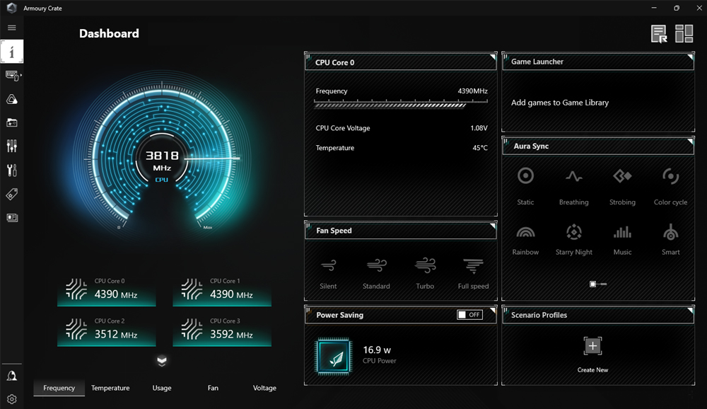
Task: Select the Rainbow lighting effect
Action: [525, 240]
